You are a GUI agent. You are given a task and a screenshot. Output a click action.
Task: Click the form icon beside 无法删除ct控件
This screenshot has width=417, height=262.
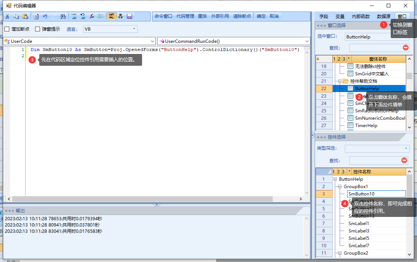pos(350,66)
